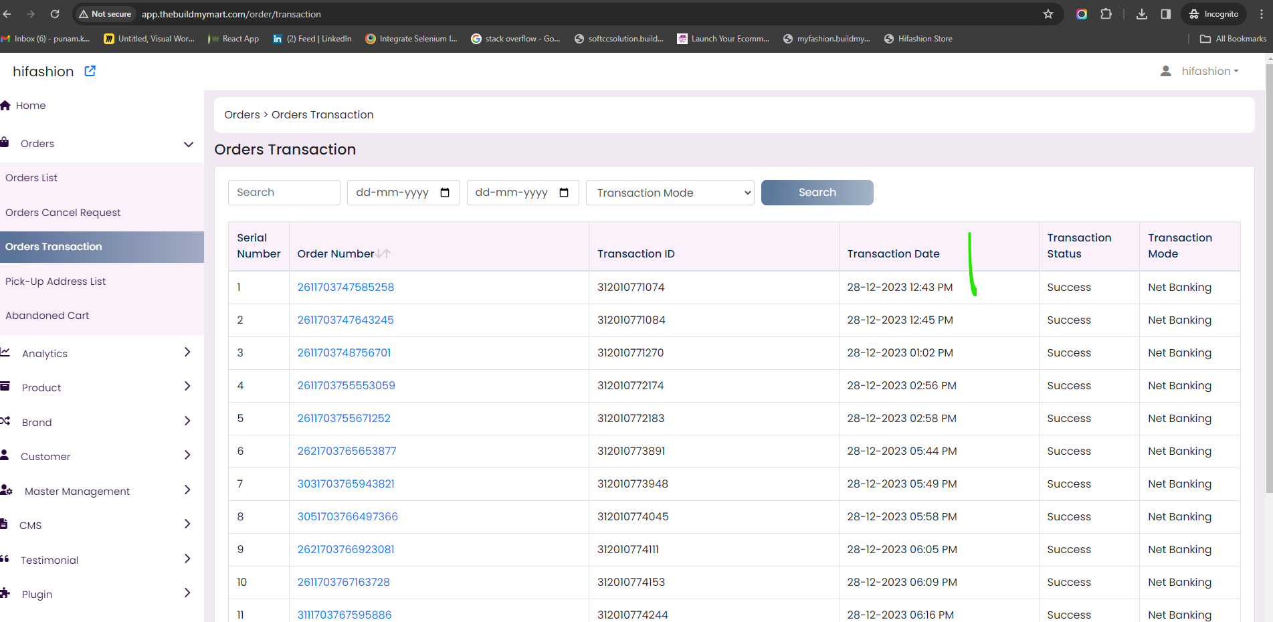Click the Master Management user-gear icon
Screen dimensions: 1273x622
coord(6,490)
